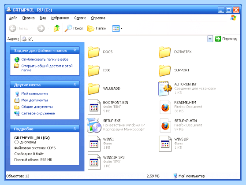Image resolution: width=246 pixels, height=185 pixels.
Task: Select the WIN51IP.SP3 file icon
Action: tap(94, 162)
